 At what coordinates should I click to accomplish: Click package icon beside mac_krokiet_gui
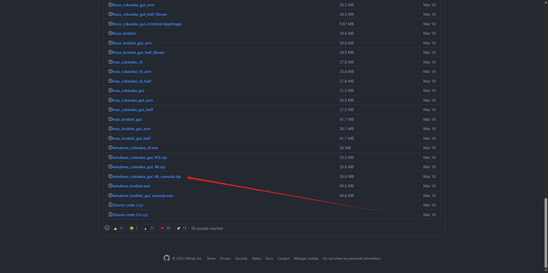(110, 119)
